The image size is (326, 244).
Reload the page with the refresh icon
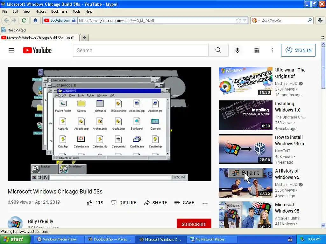pyautogui.click(x=24, y=20)
